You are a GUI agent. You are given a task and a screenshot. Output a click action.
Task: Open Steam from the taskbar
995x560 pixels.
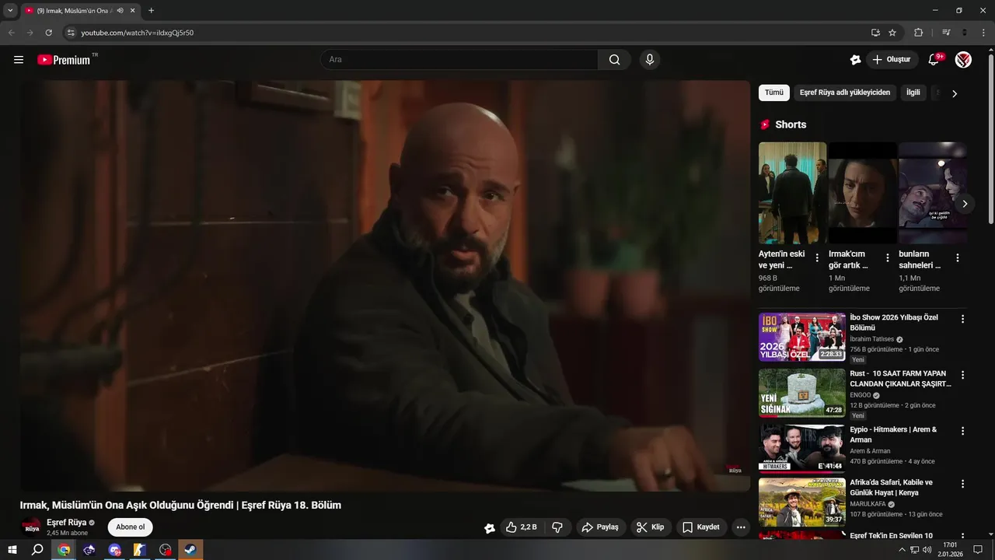tap(190, 550)
